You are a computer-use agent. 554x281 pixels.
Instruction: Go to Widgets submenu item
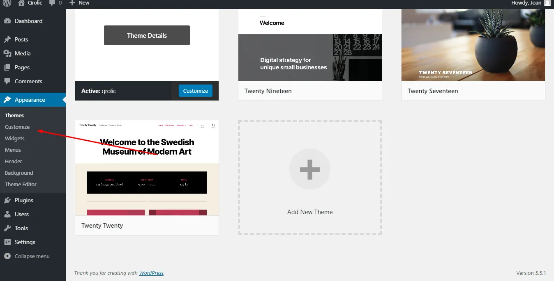pos(15,138)
